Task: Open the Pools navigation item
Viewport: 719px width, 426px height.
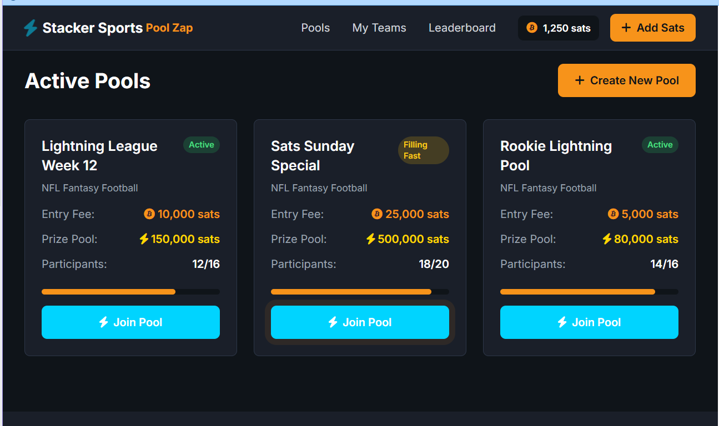Action: 315,28
